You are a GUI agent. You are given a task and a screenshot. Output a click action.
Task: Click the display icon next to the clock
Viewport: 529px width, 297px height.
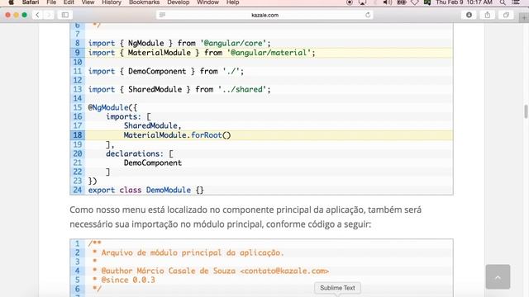pyautogui.click(x=427, y=2)
